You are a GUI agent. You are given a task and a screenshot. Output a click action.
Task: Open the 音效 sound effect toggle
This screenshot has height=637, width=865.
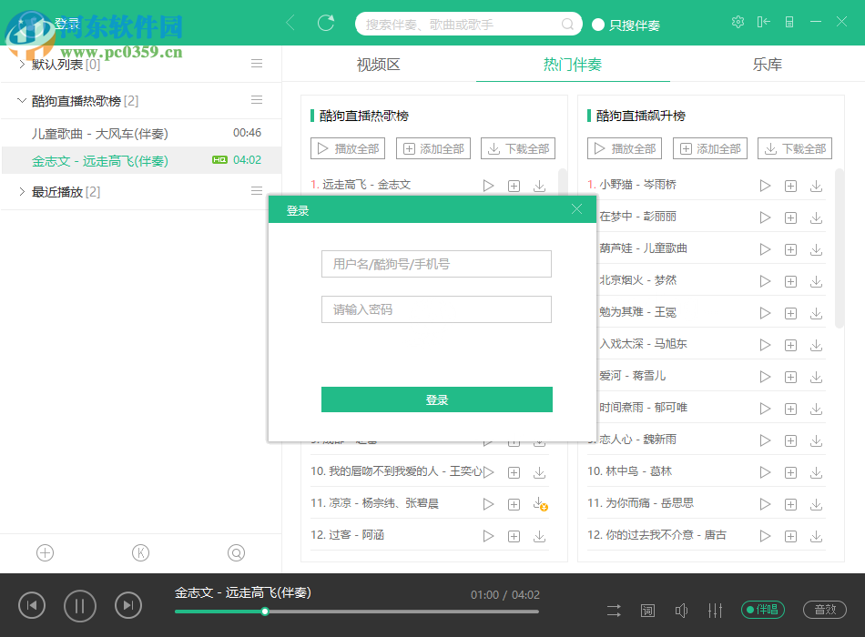point(825,610)
